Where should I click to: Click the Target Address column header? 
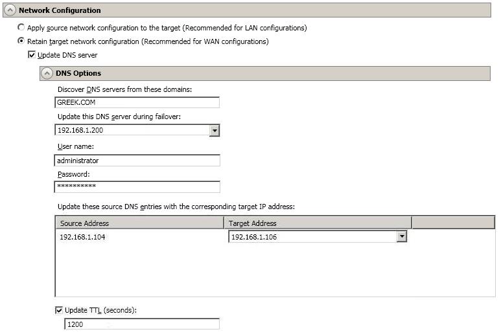point(318,223)
